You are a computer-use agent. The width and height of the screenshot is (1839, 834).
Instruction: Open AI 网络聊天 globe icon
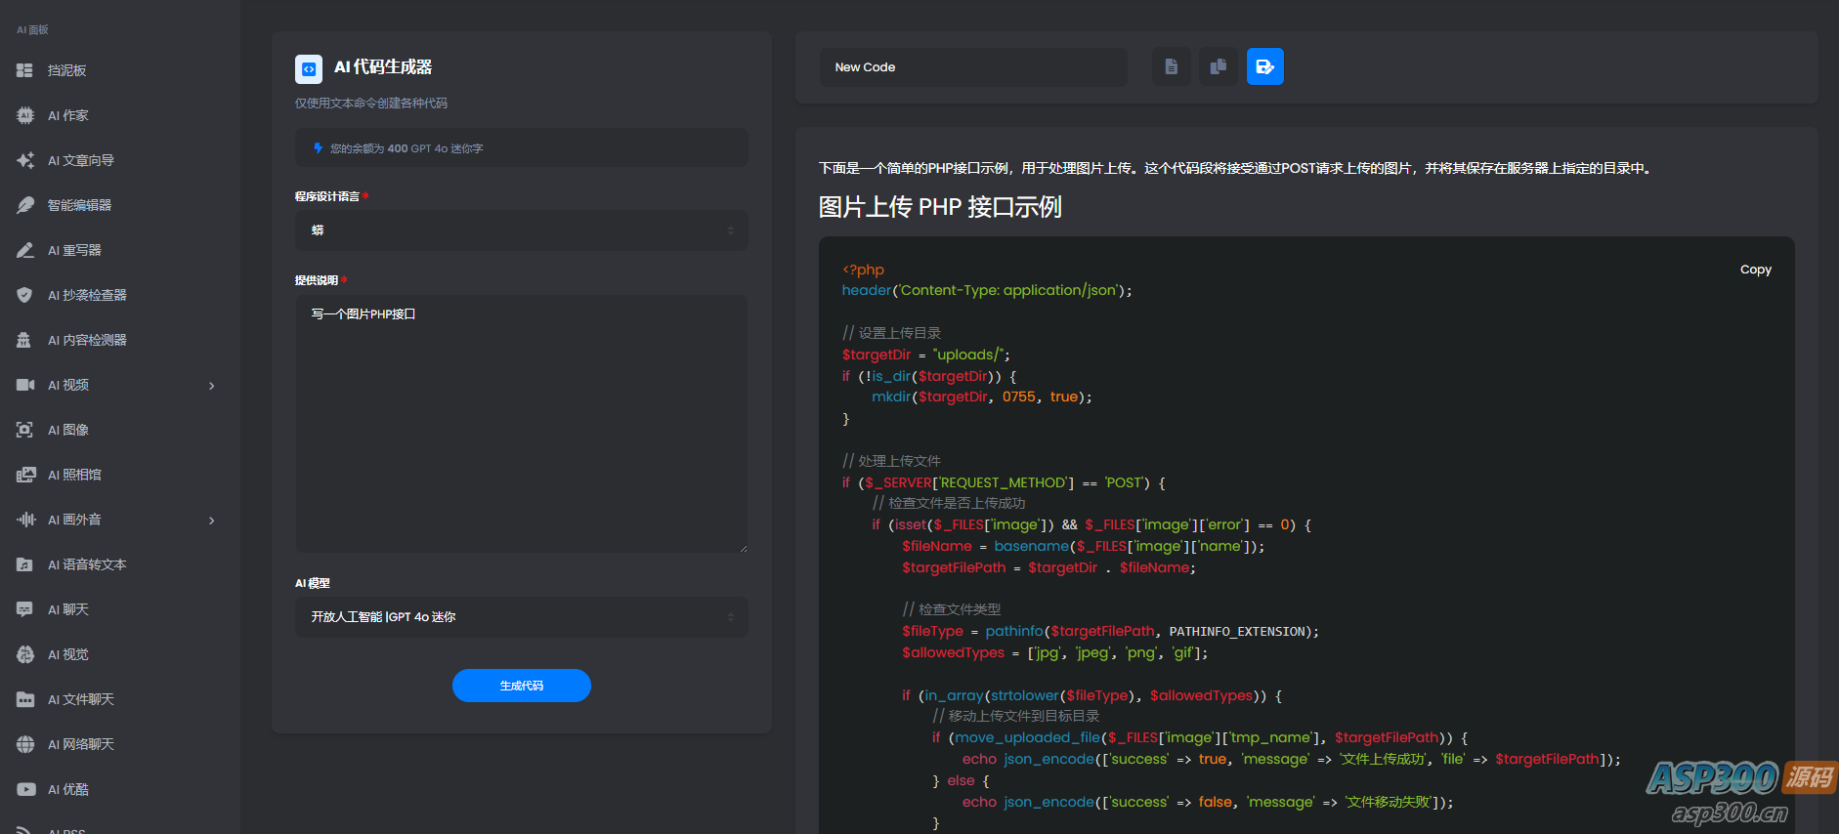[25, 744]
